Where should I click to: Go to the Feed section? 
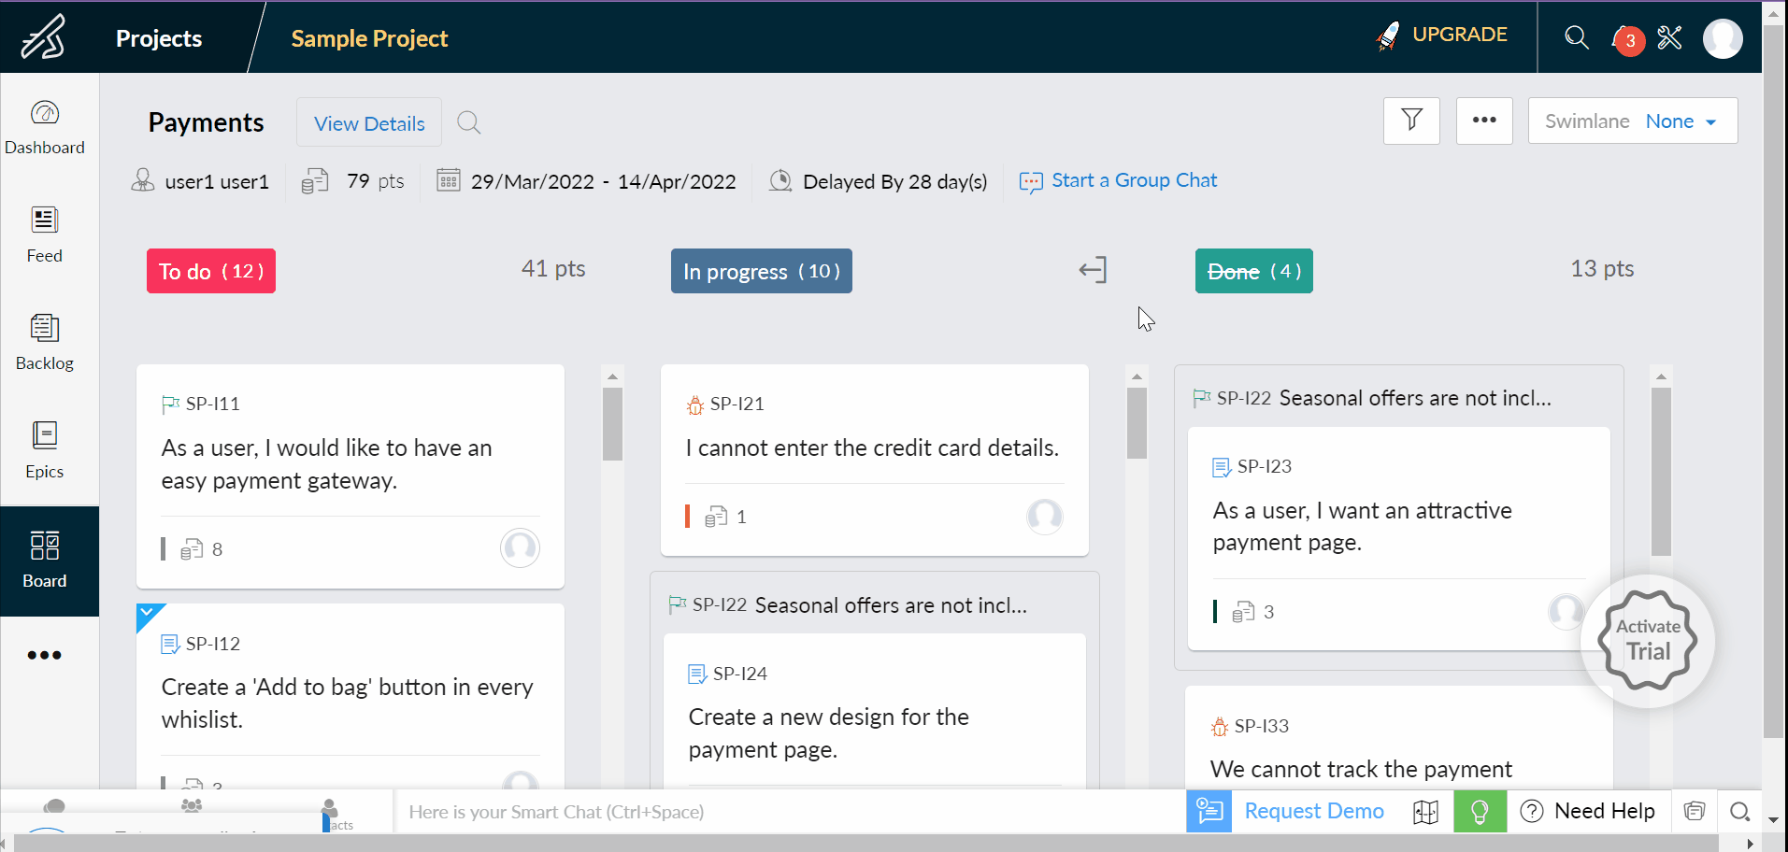[45, 235]
